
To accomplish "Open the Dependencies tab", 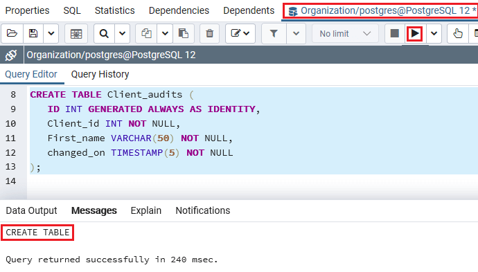I will tap(179, 10).
